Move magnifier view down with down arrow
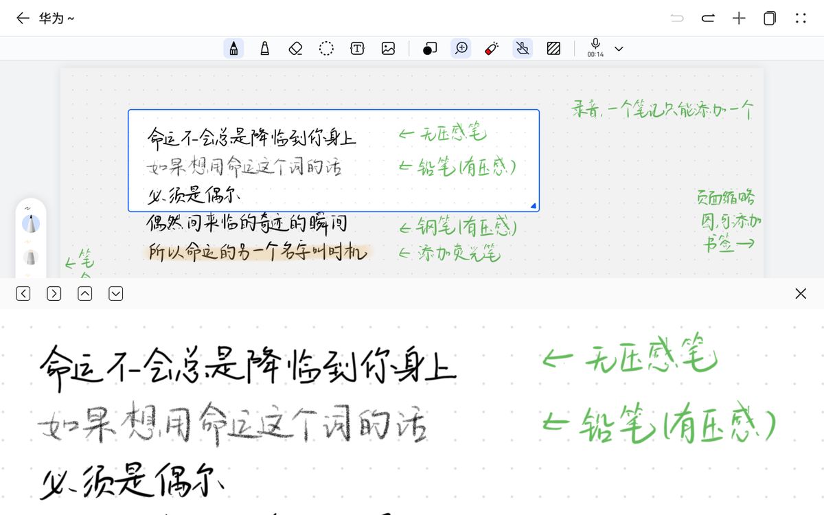Screen dimensions: 824x515 (115, 293)
